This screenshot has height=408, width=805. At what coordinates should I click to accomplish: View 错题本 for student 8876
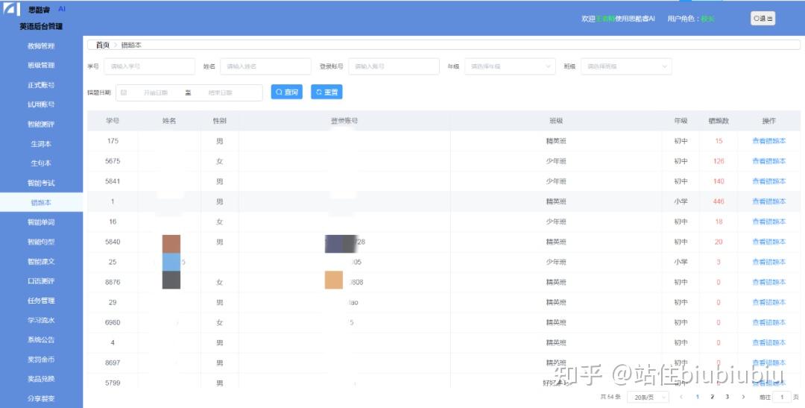pos(768,282)
